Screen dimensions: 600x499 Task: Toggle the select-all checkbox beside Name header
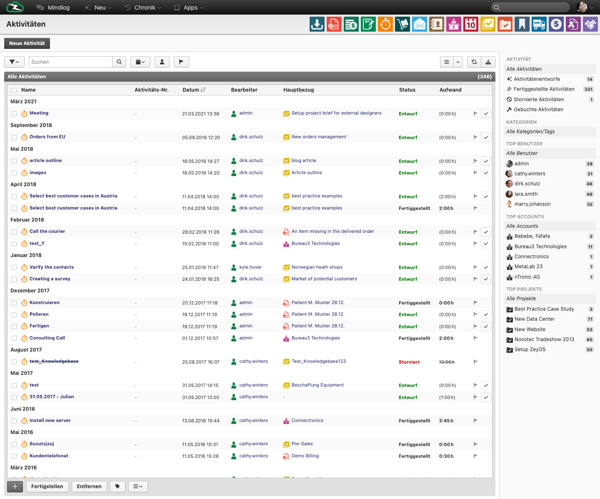(14, 90)
